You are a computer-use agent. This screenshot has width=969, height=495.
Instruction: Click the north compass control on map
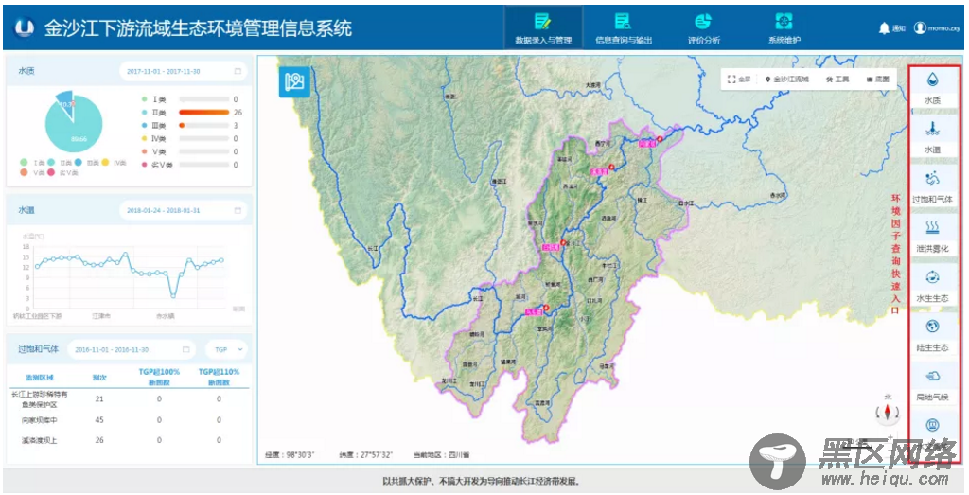[888, 413]
